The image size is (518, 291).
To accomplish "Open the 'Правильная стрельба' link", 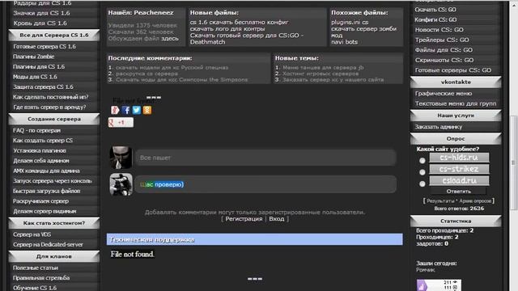I will pos(41,278).
